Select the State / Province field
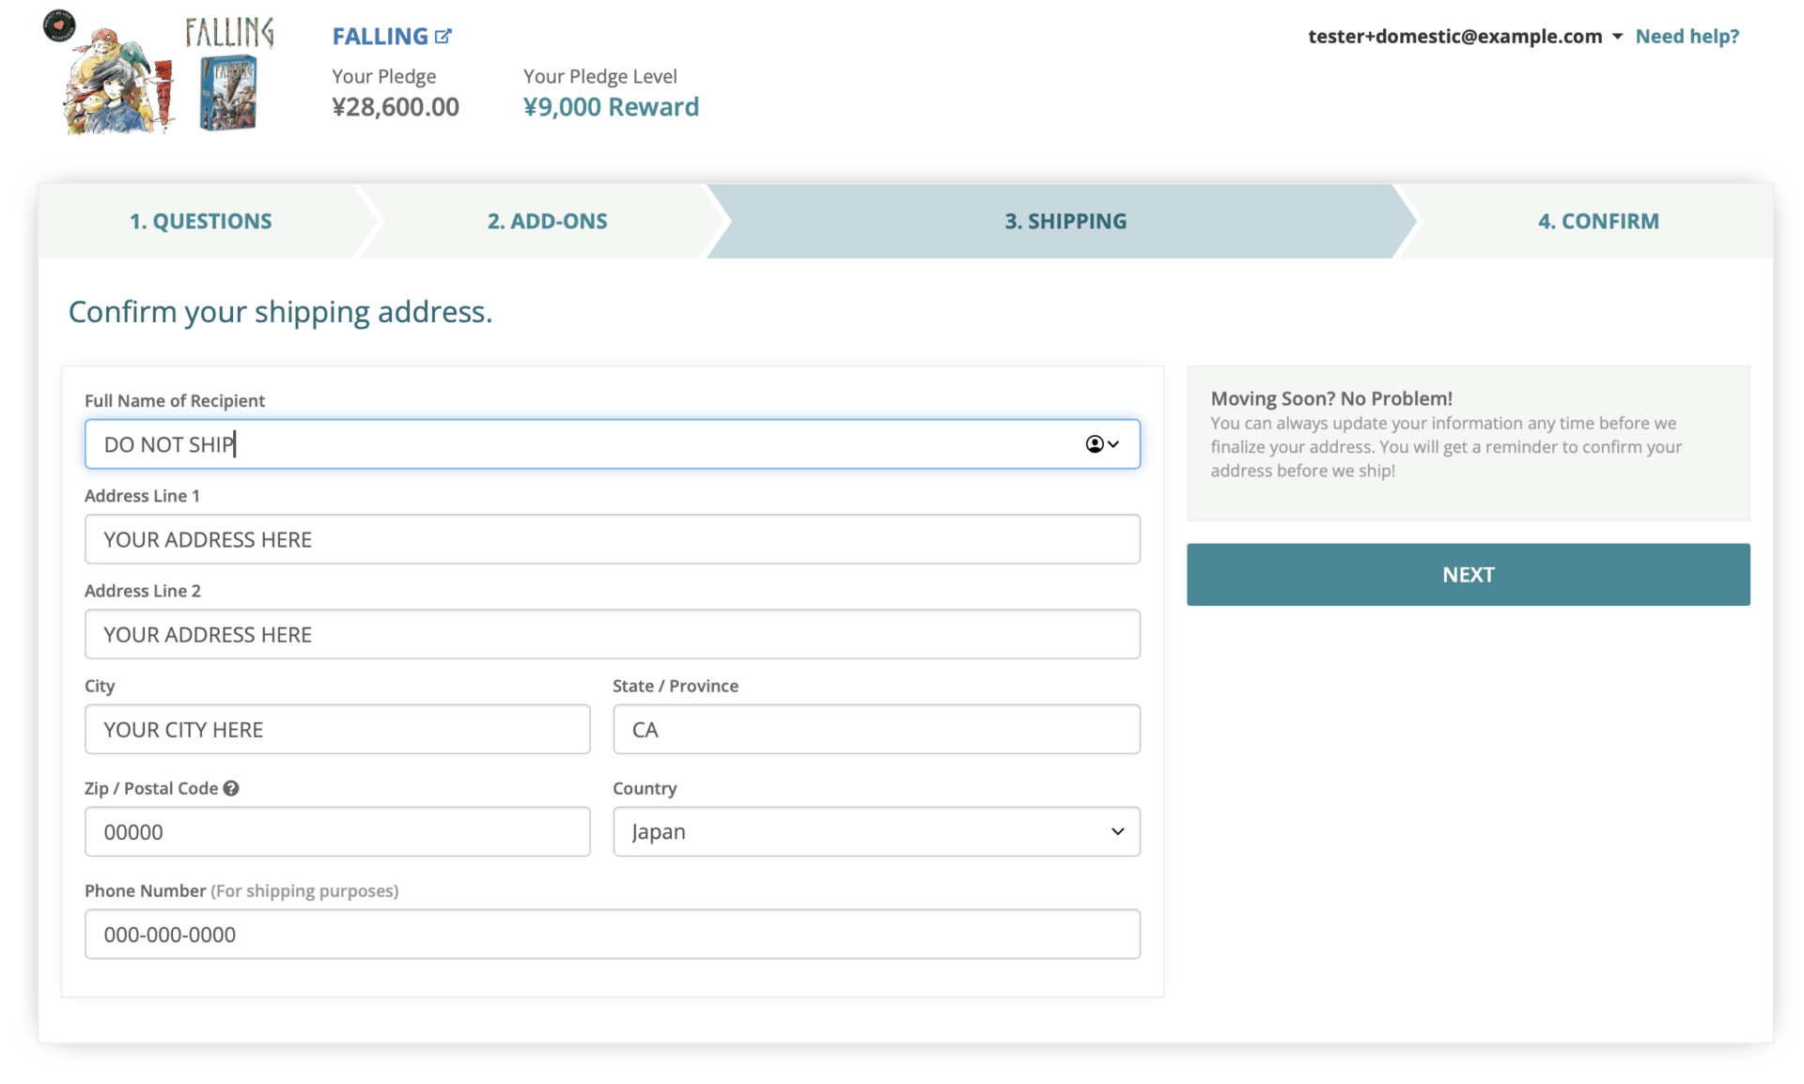Image resolution: width=1804 pixels, height=1084 pixels. point(876,729)
